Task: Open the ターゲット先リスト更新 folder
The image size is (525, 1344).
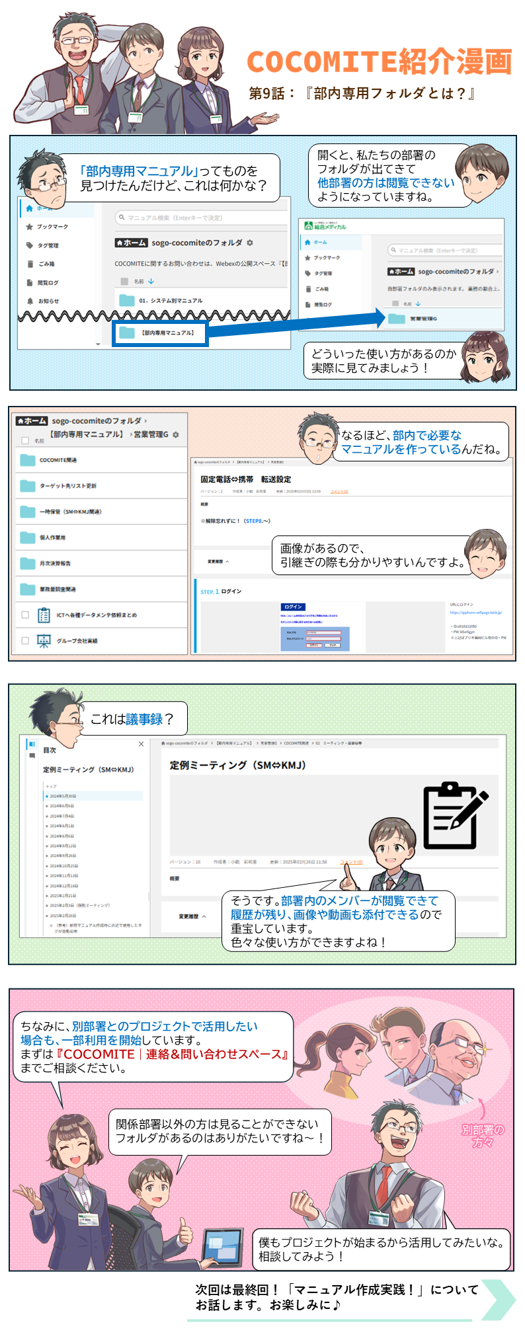Action: 101,486
